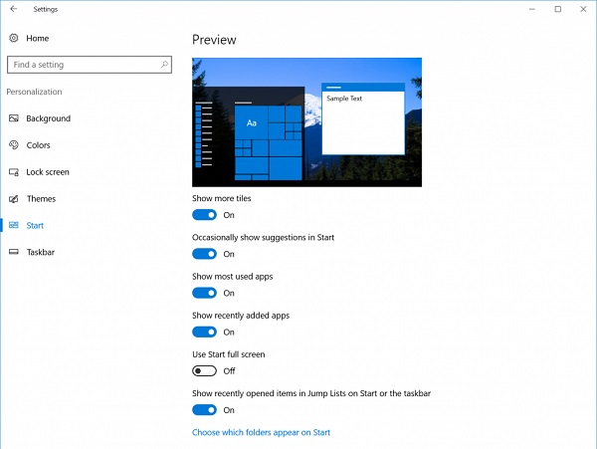Open the Home settings page

38,38
